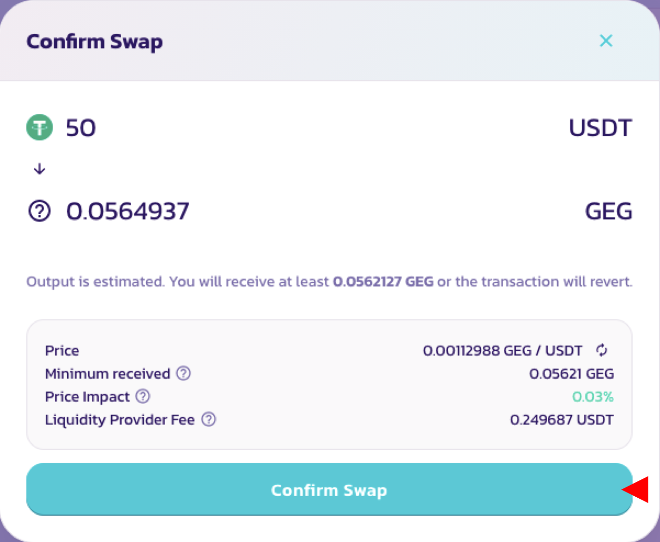The image size is (660, 542).
Task: Click the Confirm Swap dialog title
Action: click(95, 42)
